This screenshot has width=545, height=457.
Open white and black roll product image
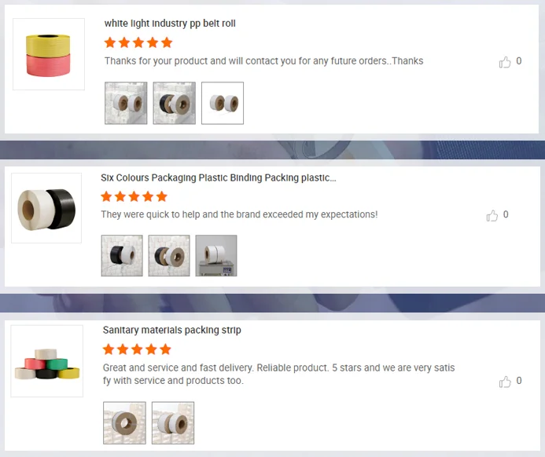point(46,208)
